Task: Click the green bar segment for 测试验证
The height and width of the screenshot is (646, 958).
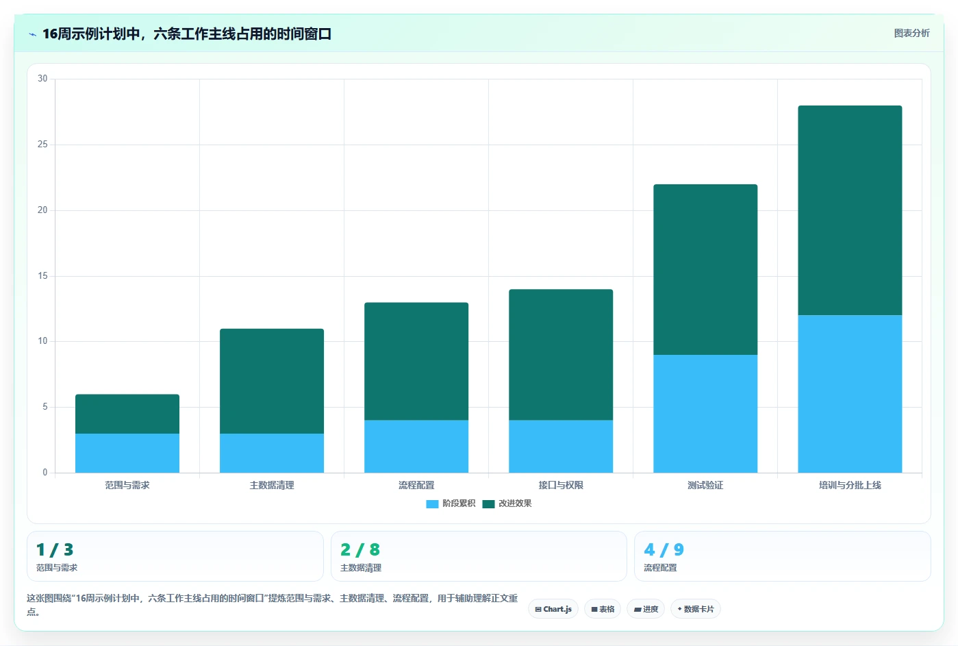Action: click(705, 269)
